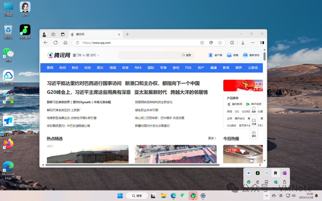Click 更多 next to 热点精选

click(212, 138)
